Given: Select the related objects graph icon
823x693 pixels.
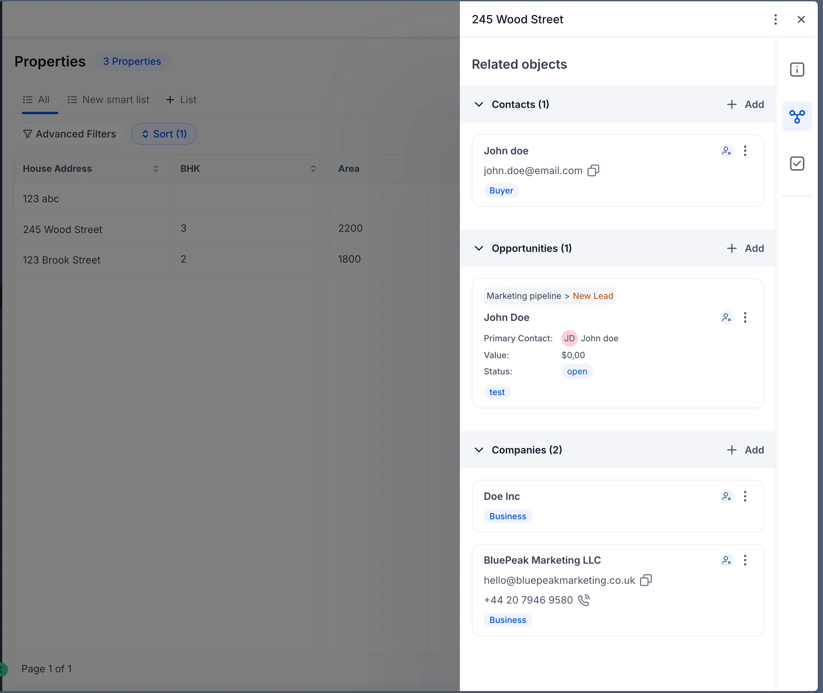Looking at the screenshot, I should 797,116.
